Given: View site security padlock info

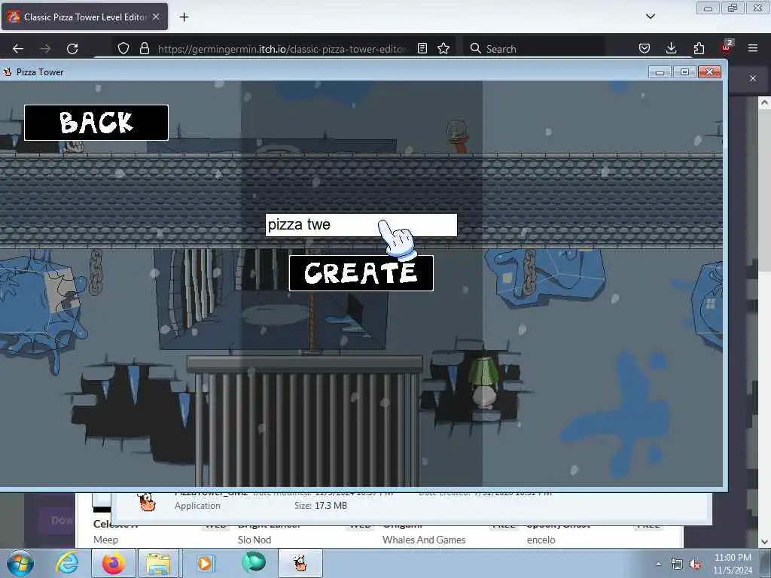Looking at the screenshot, I should click(x=144, y=48).
